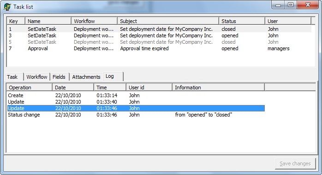Select the Approval task with key 7
The height and width of the screenshot is (175, 322).
click(x=159, y=48)
